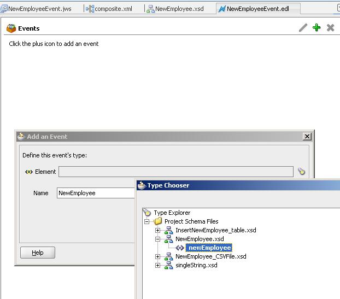This screenshot has height=299, width=340.
Task: Click the Element label icon in dialog
Action: [29, 172]
